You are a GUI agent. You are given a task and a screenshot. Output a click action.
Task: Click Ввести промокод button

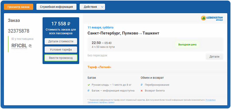[x=61, y=58]
